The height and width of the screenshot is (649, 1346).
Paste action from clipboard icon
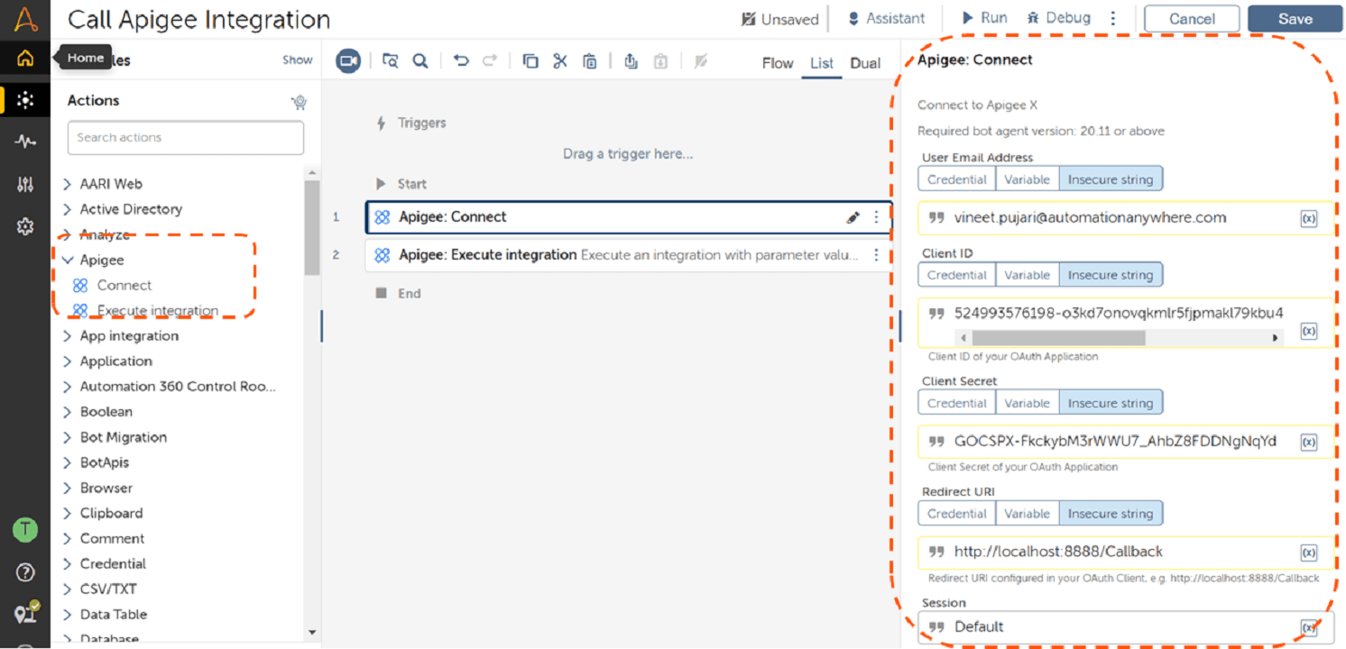pos(590,61)
